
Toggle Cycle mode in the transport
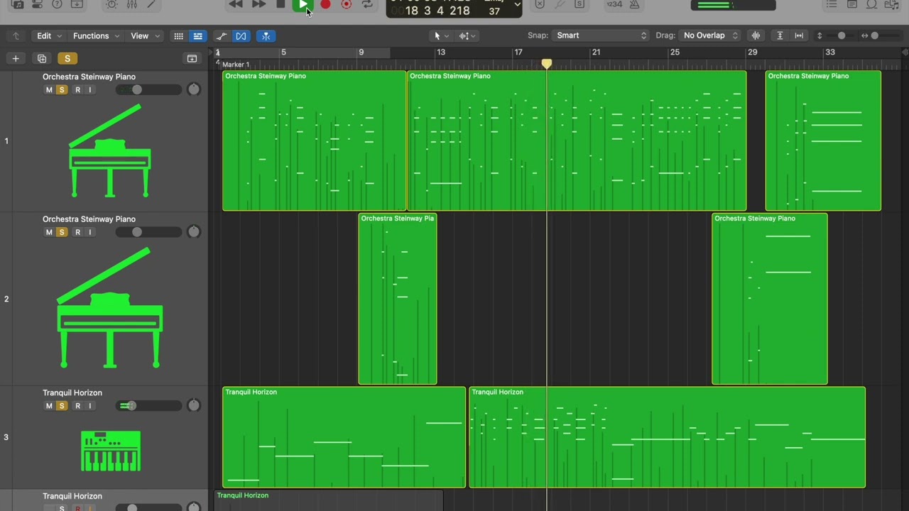(367, 4)
